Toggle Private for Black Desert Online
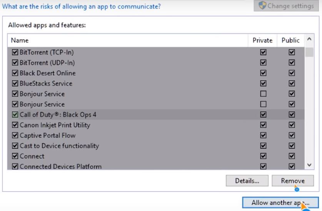The image size is (322, 211). [x=263, y=73]
